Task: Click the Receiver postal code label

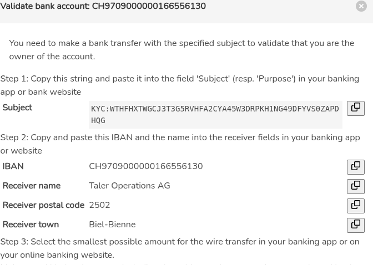Action: point(43,205)
